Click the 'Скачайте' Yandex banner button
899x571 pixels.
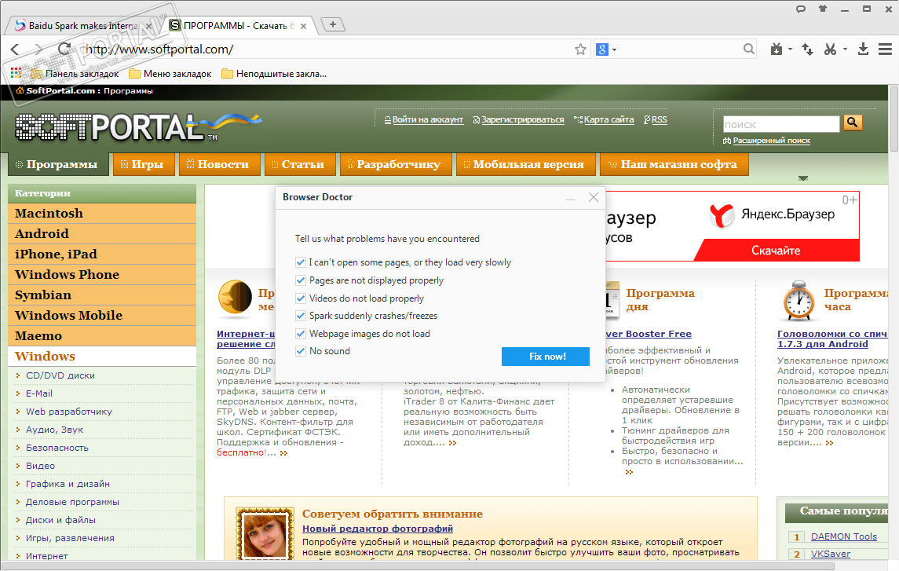coord(776,251)
